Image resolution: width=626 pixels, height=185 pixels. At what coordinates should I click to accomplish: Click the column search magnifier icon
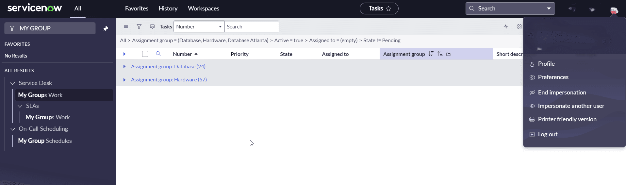coord(158,54)
